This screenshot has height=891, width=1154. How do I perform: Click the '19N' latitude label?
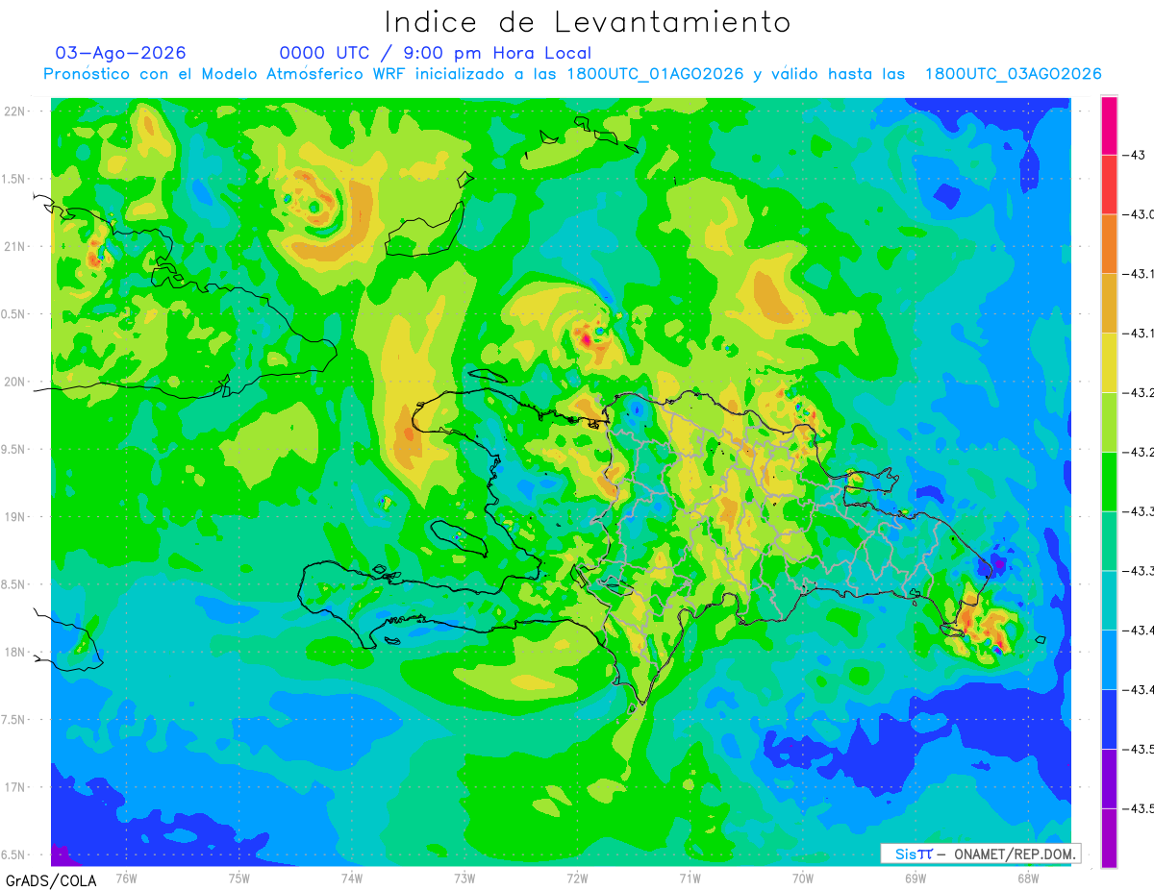[14, 517]
